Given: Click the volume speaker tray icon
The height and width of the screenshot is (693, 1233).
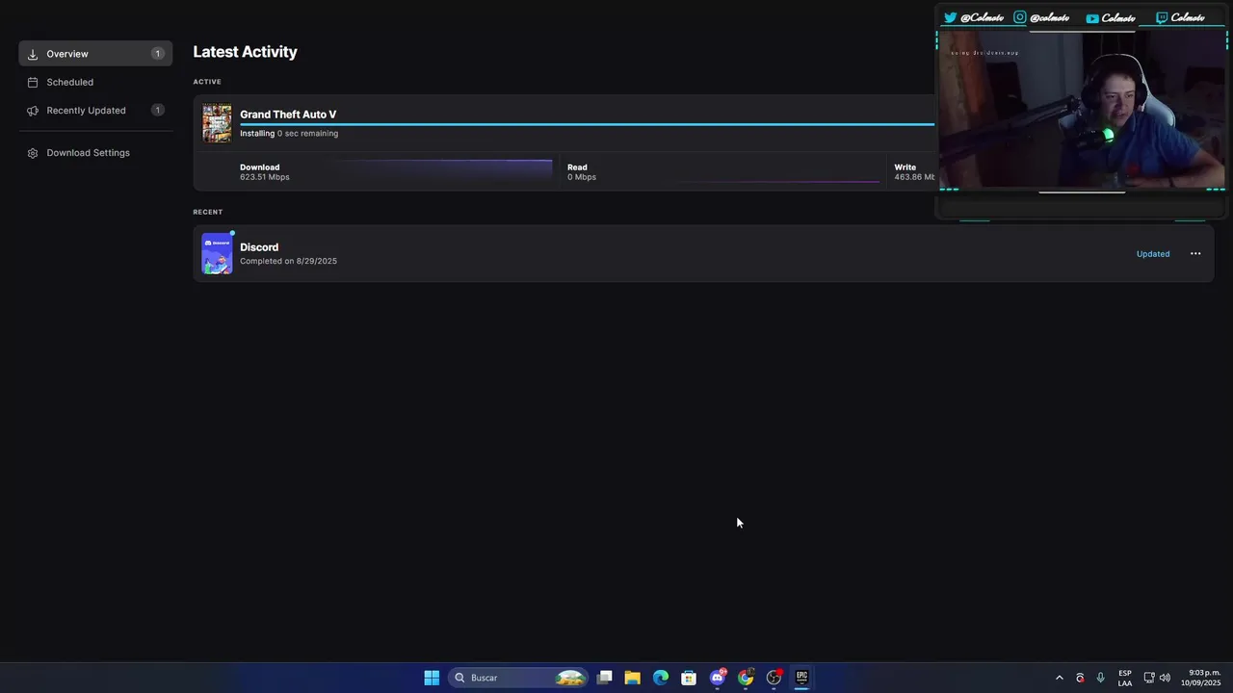Looking at the screenshot, I should pyautogui.click(x=1165, y=678).
